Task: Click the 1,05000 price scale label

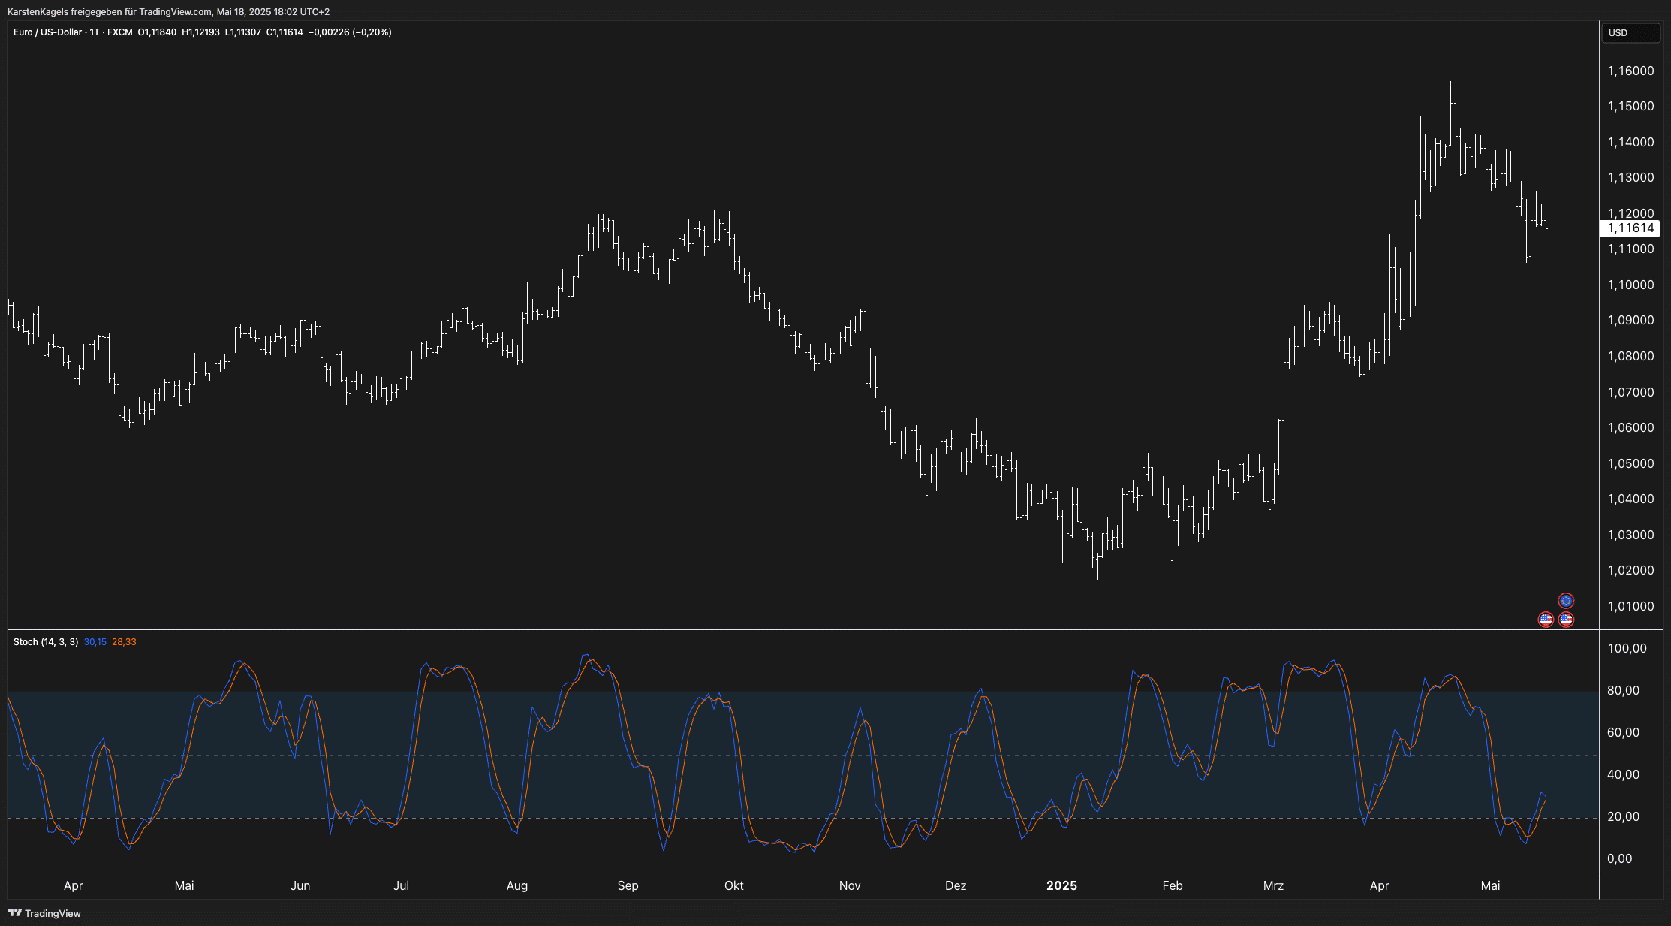Action: (1630, 463)
